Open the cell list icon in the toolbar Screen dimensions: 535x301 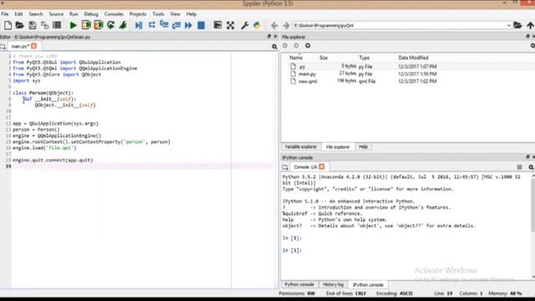pos(57,25)
